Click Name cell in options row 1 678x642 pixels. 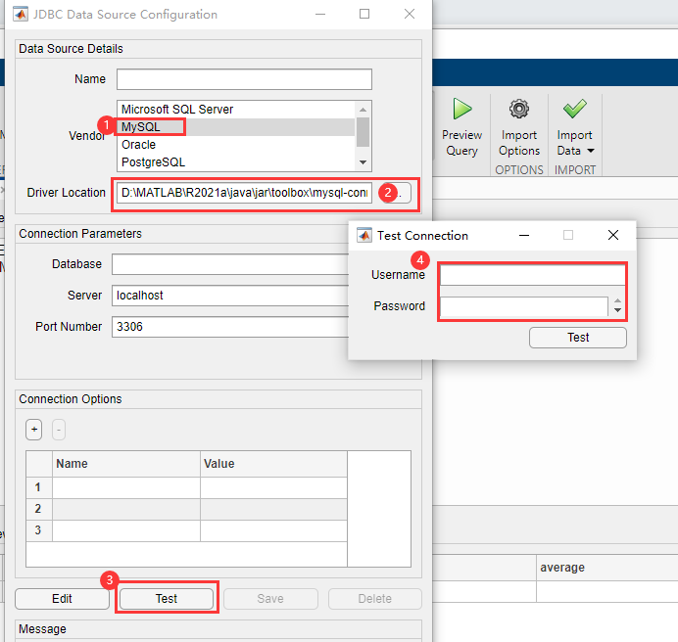[126, 487]
